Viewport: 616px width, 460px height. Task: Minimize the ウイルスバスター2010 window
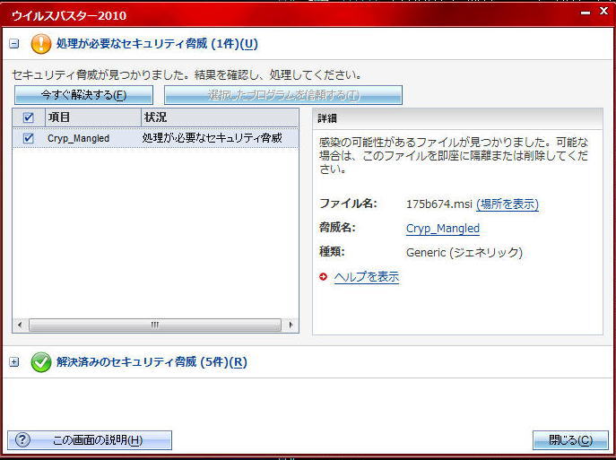tap(586, 13)
